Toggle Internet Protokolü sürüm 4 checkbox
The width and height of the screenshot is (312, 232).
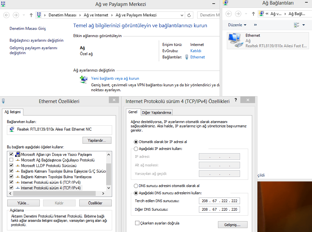(11, 187)
